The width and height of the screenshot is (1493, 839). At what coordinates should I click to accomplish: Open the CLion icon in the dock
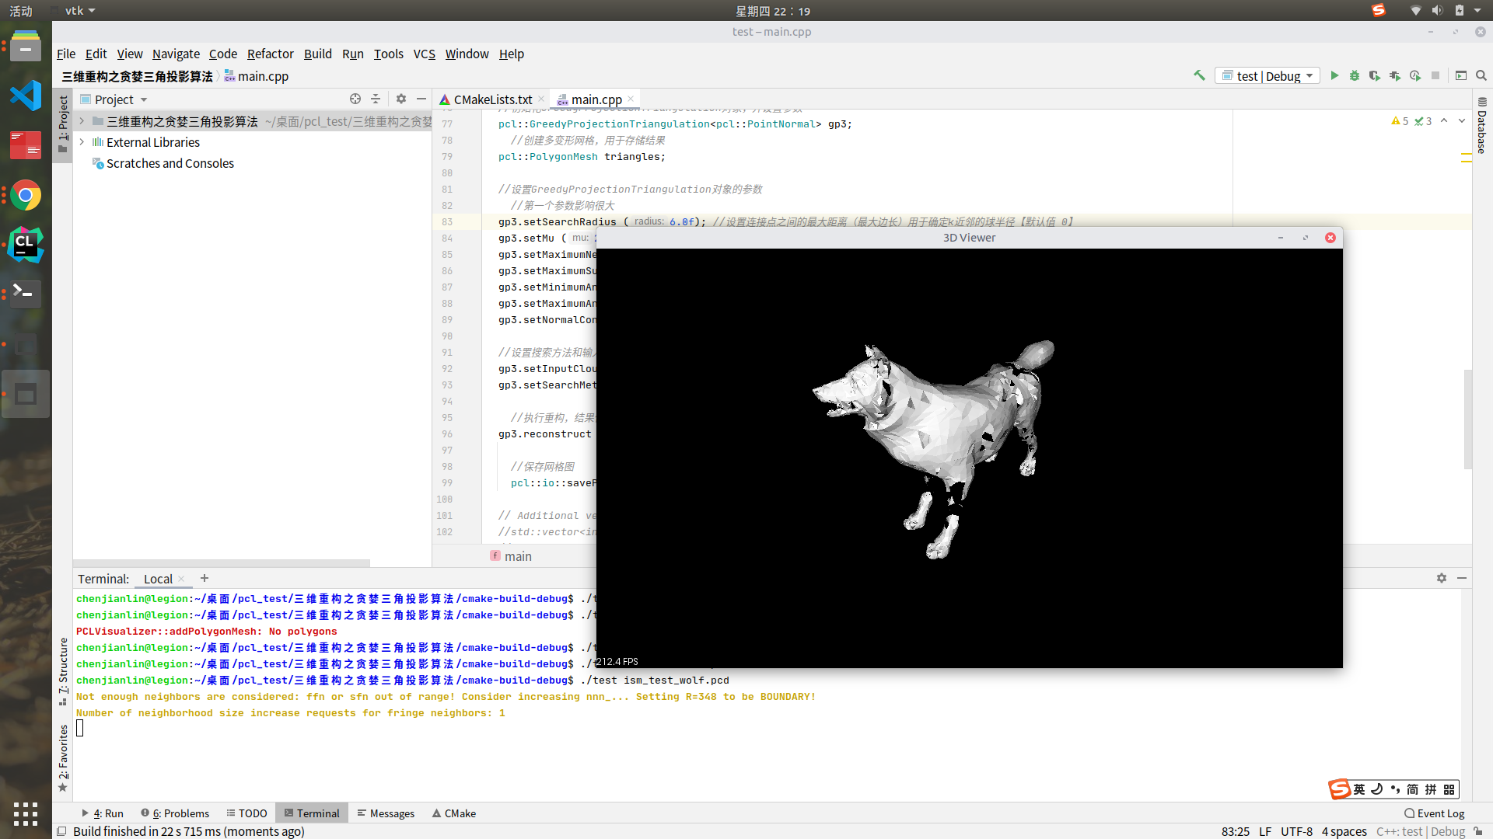pyautogui.click(x=26, y=245)
